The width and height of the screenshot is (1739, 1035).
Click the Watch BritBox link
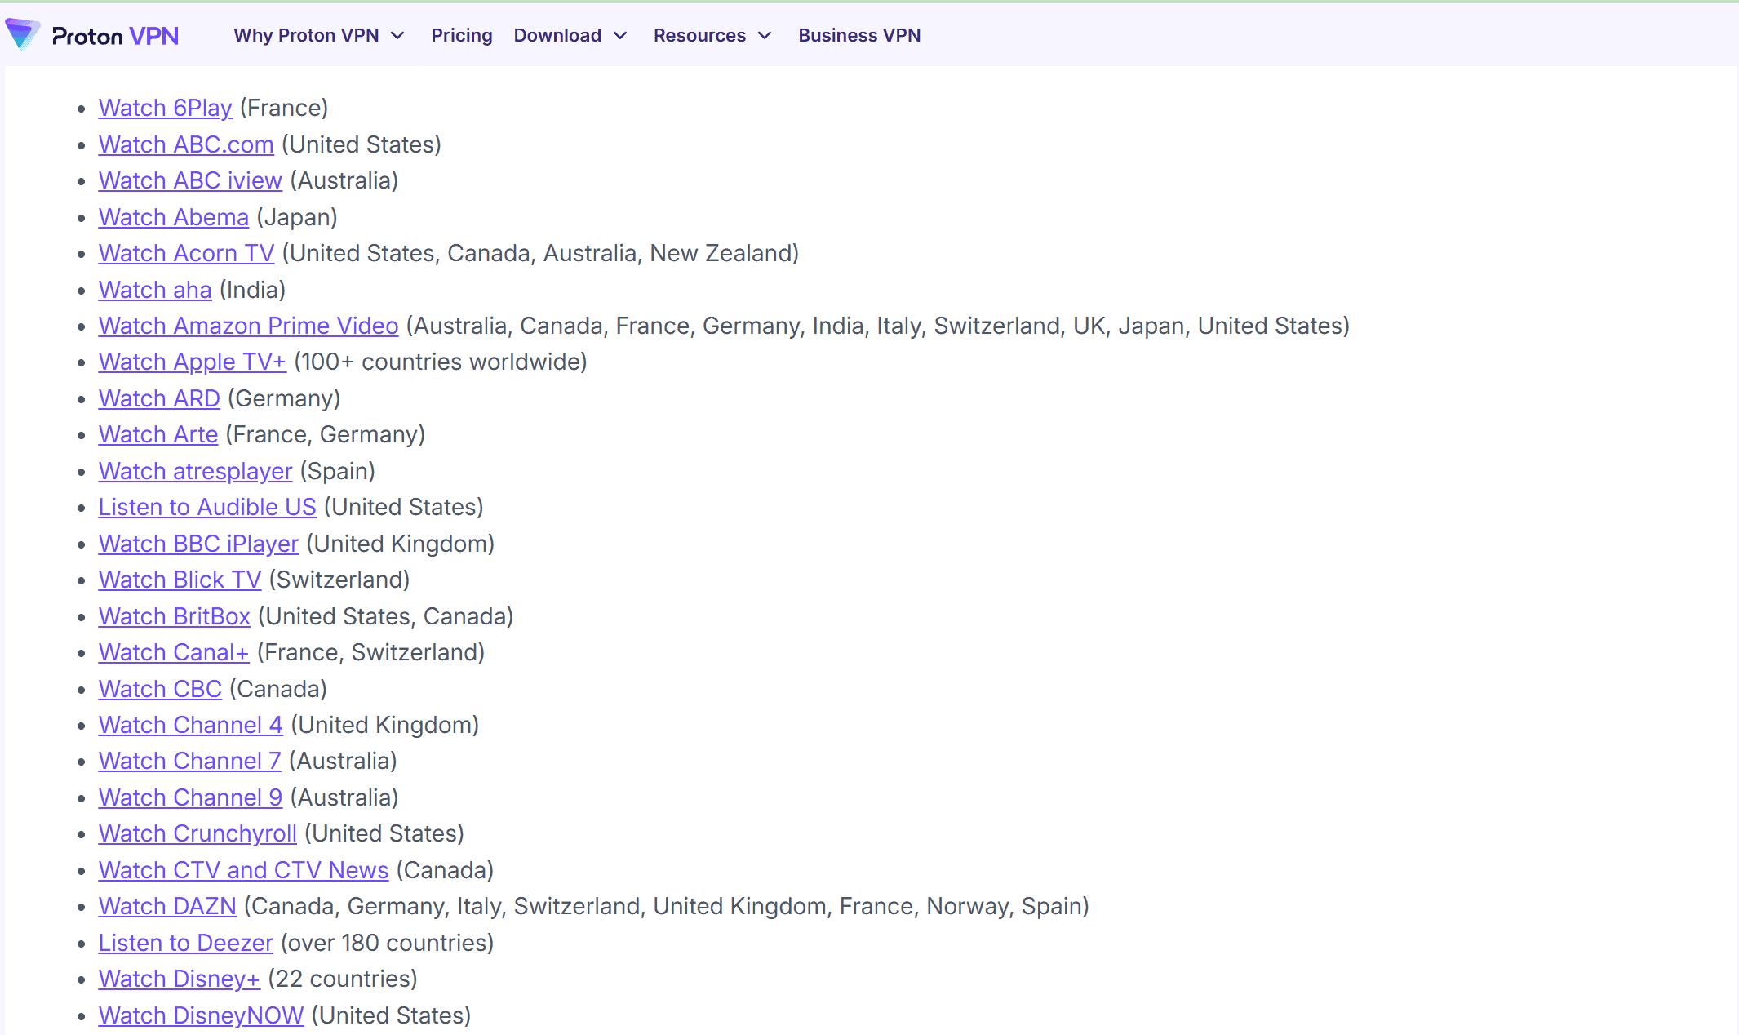174,616
